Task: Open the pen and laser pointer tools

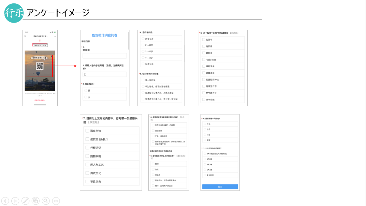Action: coord(26,201)
